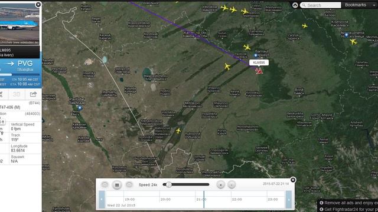Screen dimensions: 378x212
Task: Click the (484003) registration hex code
Action: 32,114
